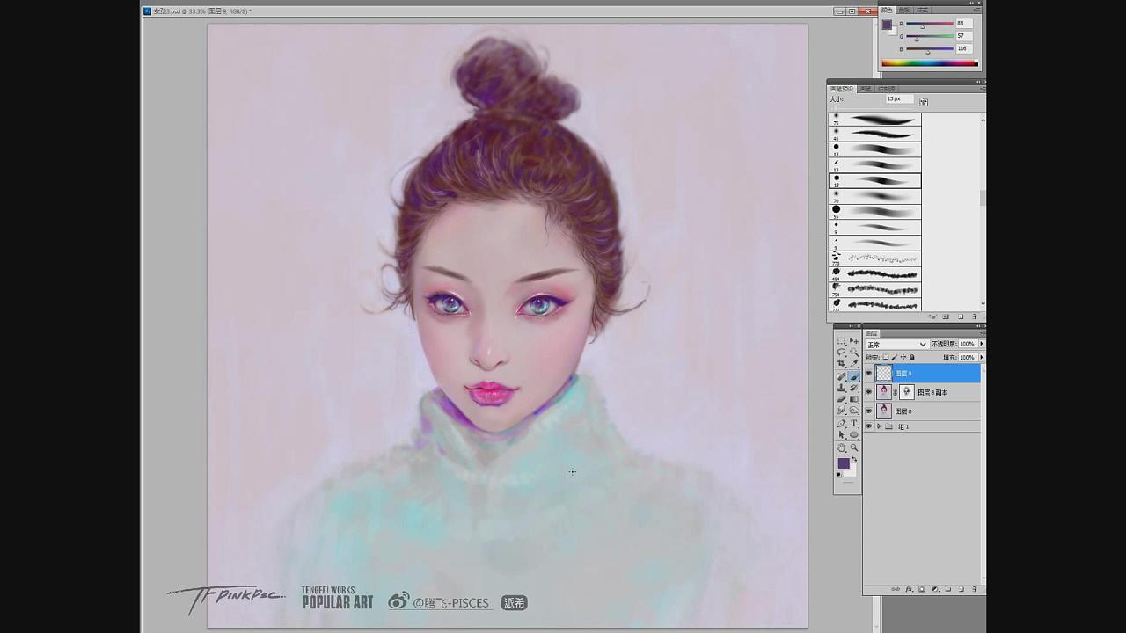Select the Path Selection tool
Image resolution: width=1126 pixels, height=633 pixels.
(841, 434)
